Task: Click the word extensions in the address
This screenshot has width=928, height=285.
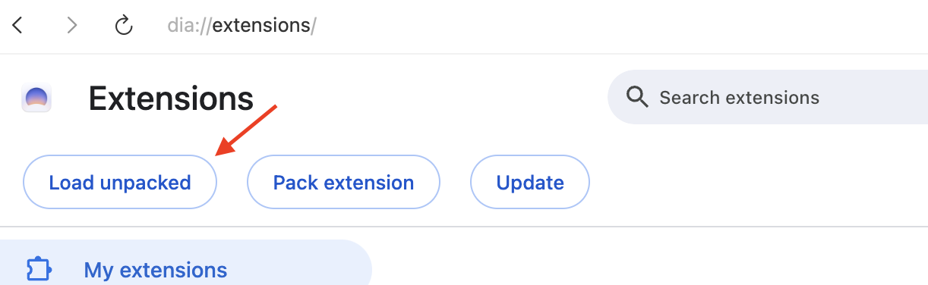Action: pyautogui.click(x=261, y=26)
